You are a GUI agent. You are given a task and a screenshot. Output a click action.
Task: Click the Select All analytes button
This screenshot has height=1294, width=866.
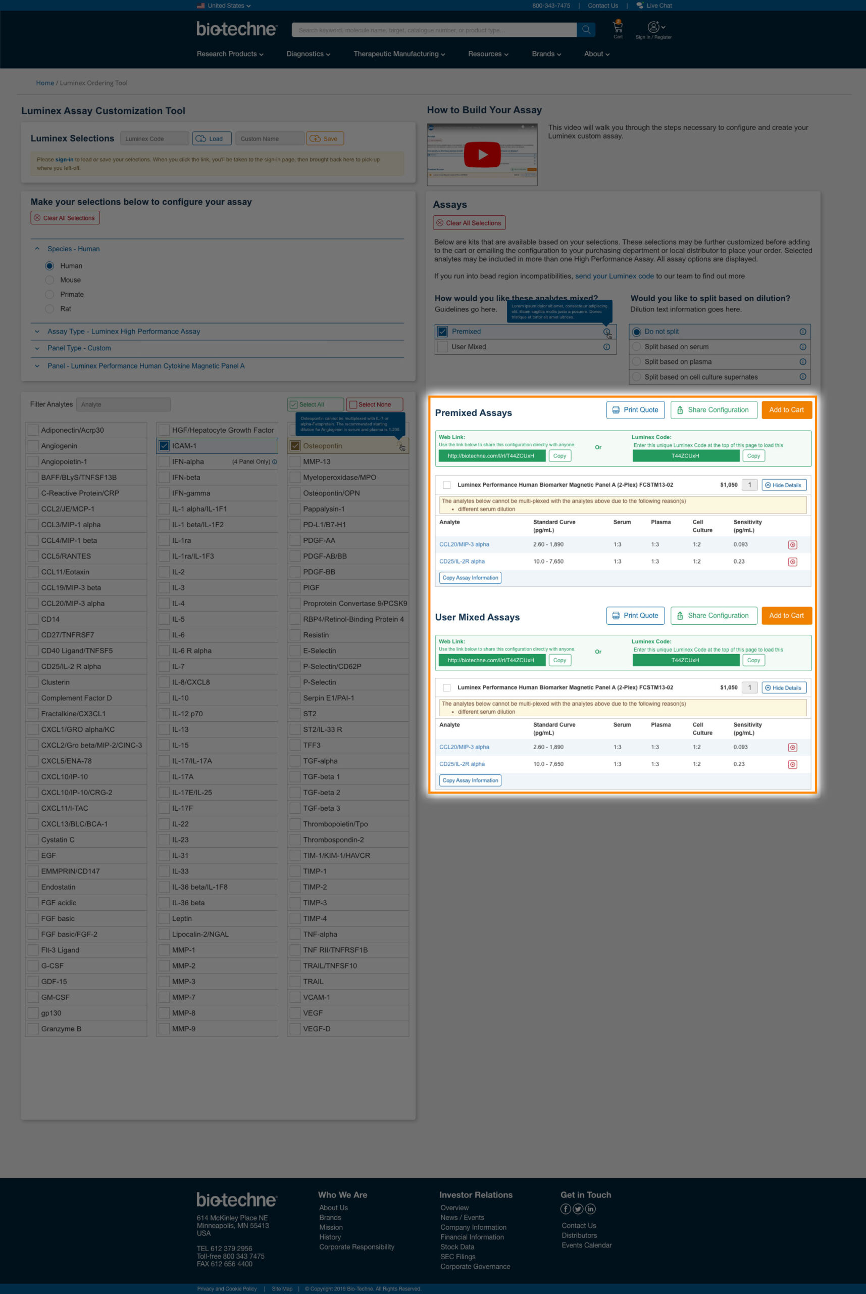(316, 404)
